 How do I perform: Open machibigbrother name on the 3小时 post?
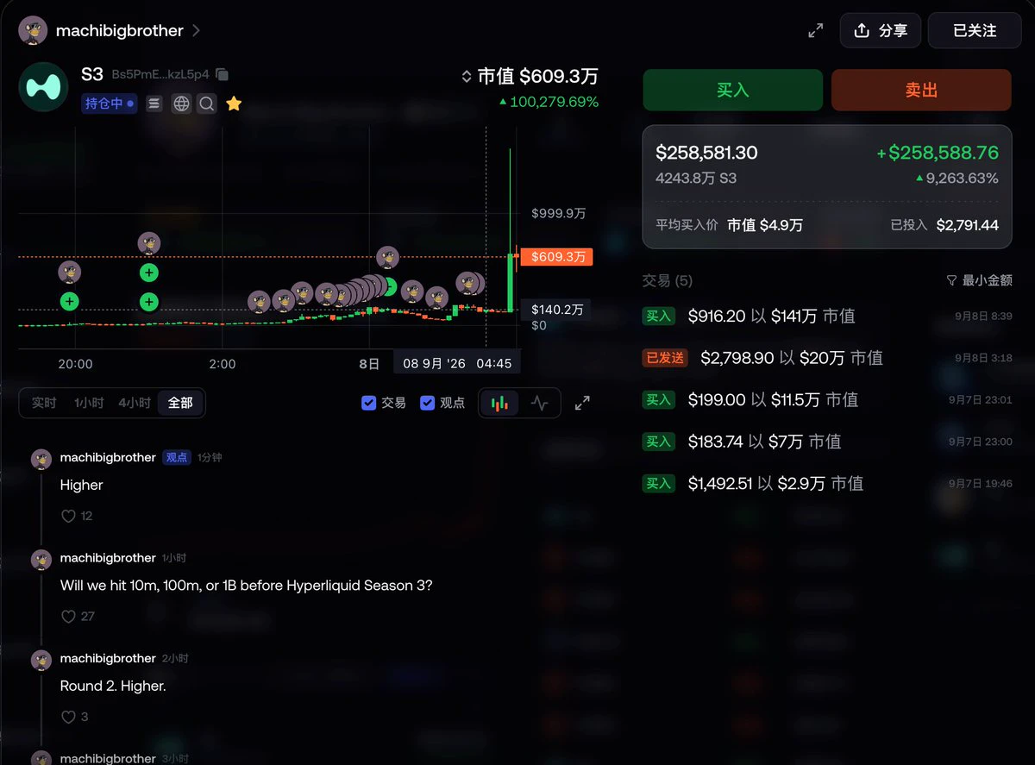108,758
